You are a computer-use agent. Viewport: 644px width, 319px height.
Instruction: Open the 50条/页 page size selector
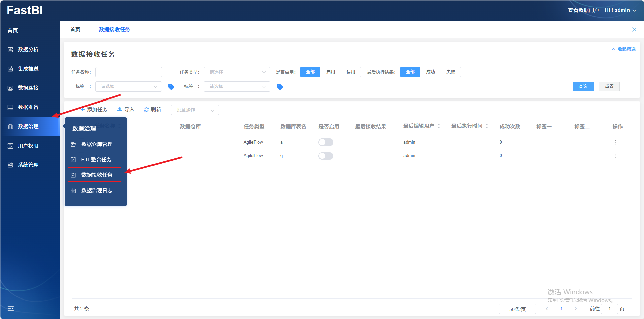click(517, 309)
